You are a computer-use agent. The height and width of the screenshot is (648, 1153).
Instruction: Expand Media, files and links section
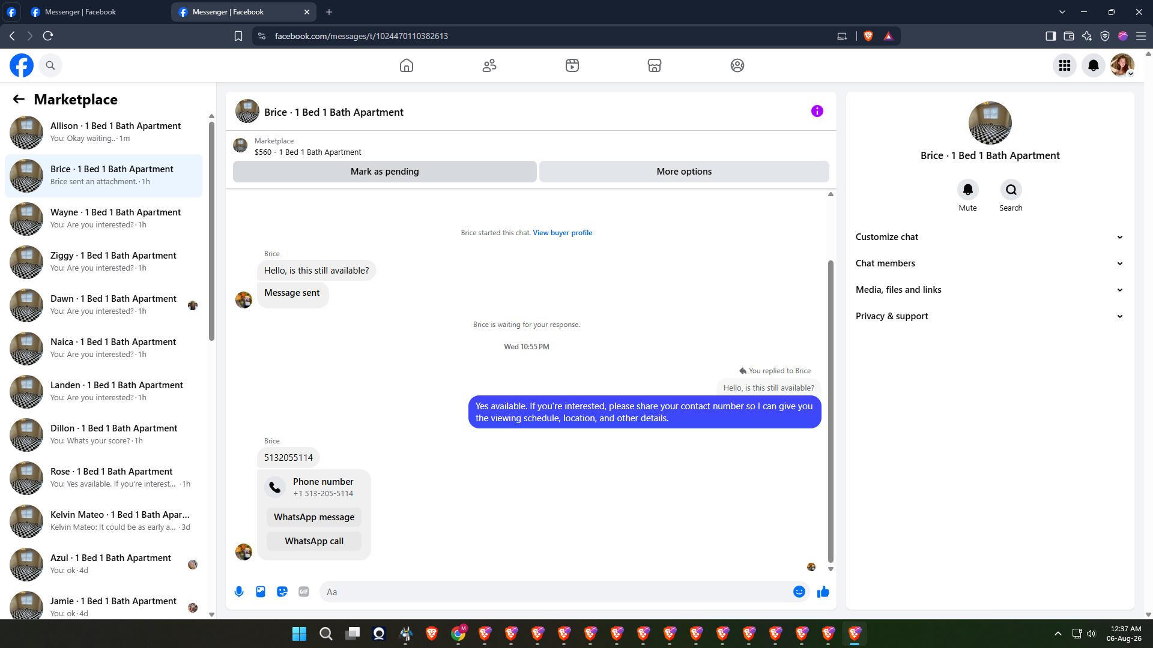click(990, 290)
